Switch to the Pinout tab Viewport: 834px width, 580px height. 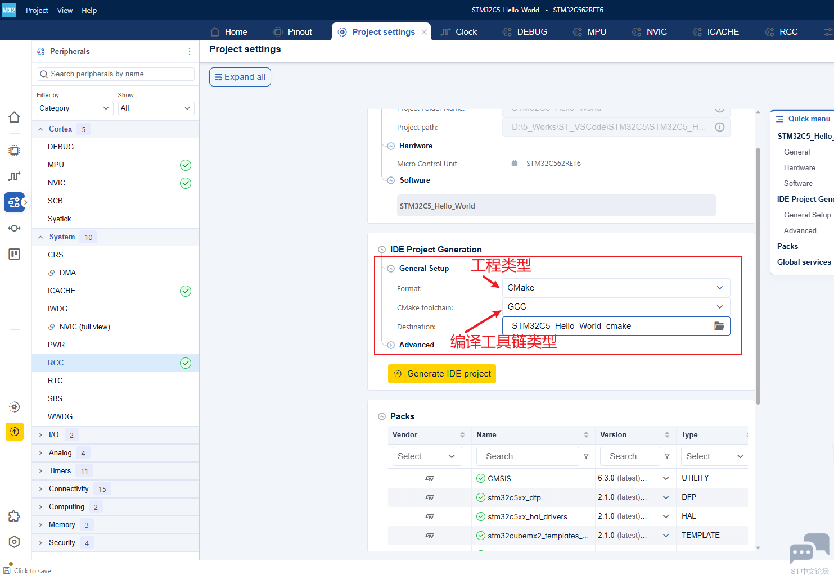point(292,32)
